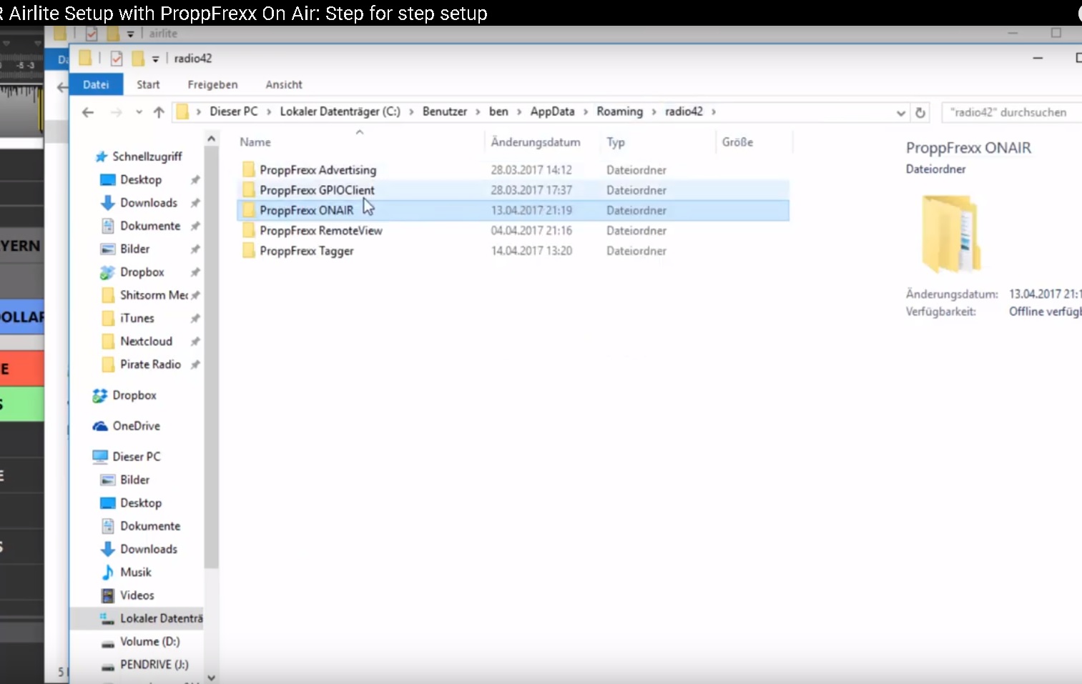The image size is (1082, 684).
Task: Click the address bar refresh icon
Action: pos(920,112)
